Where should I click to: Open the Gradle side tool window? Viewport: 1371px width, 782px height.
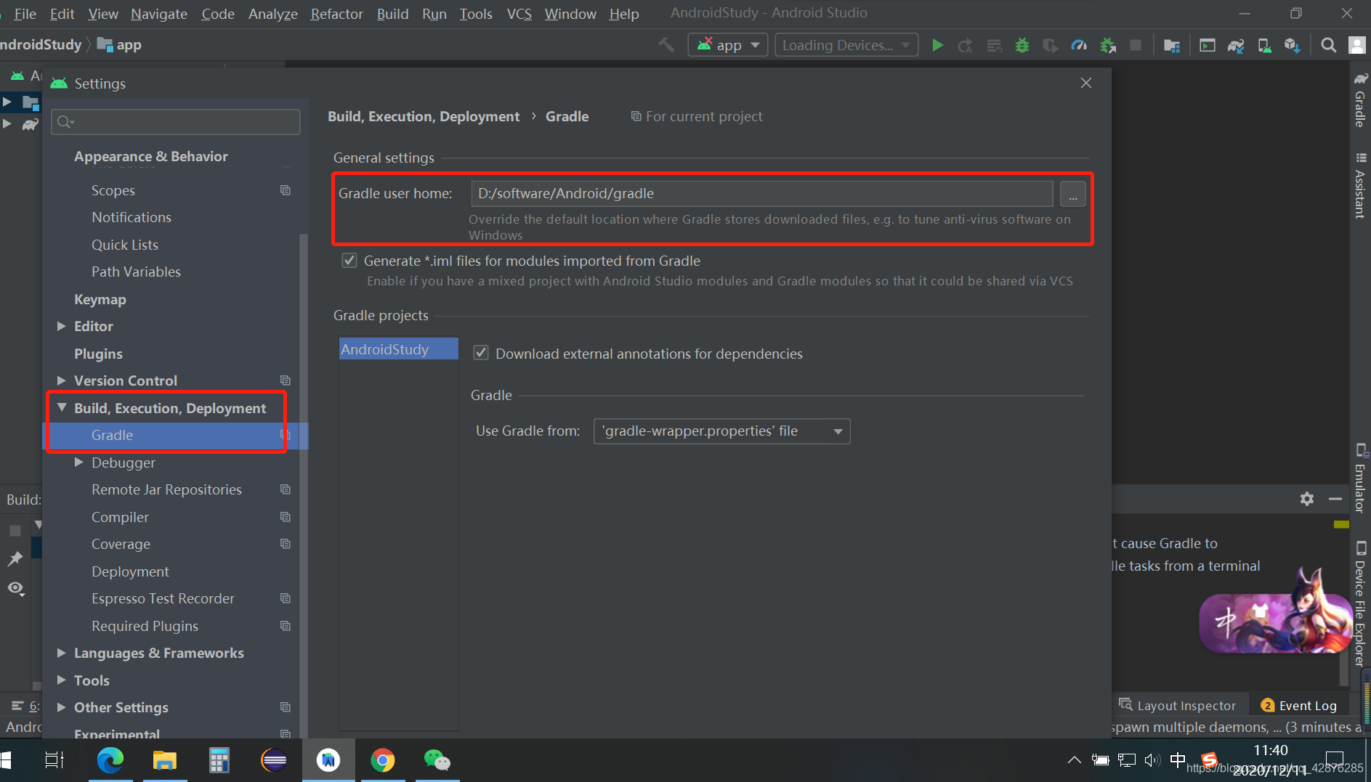pos(1360,100)
